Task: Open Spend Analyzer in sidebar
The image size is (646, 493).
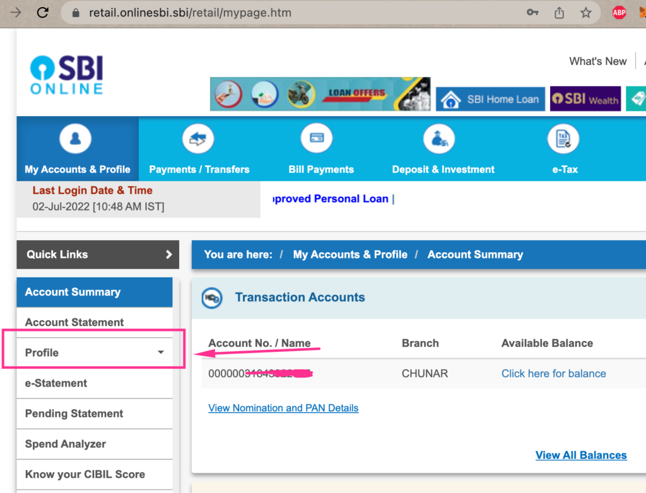Action: (66, 444)
